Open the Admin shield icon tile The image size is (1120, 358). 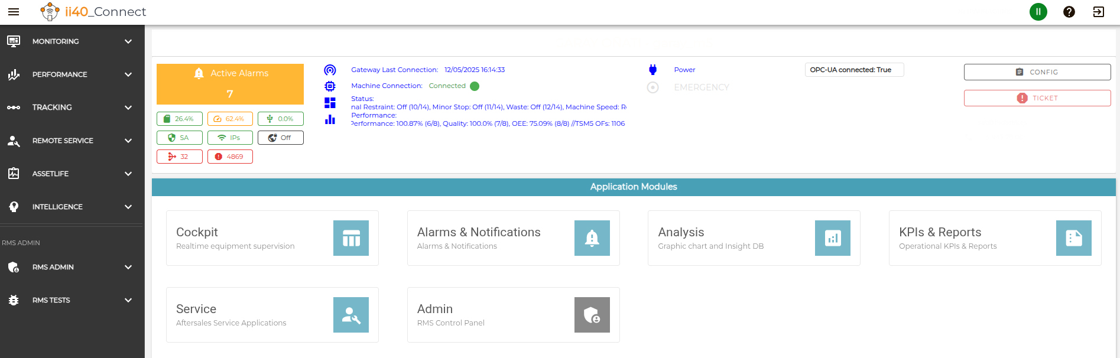point(592,315)
